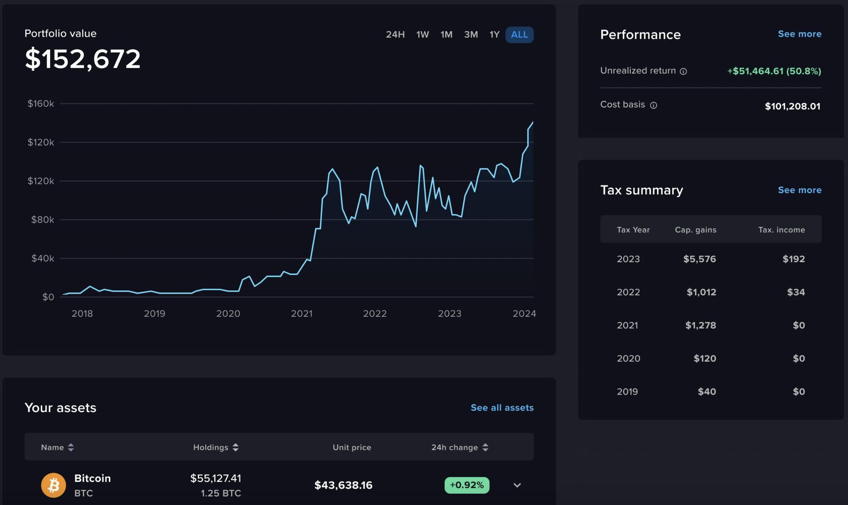Screen dimensions: 848x505
Task: Expand the Bitcoin asset row details
Action: pyautogui.click(x=517, y=485)
